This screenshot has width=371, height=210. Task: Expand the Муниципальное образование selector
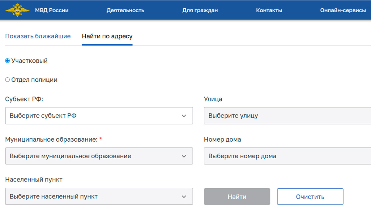pos(99,156)
